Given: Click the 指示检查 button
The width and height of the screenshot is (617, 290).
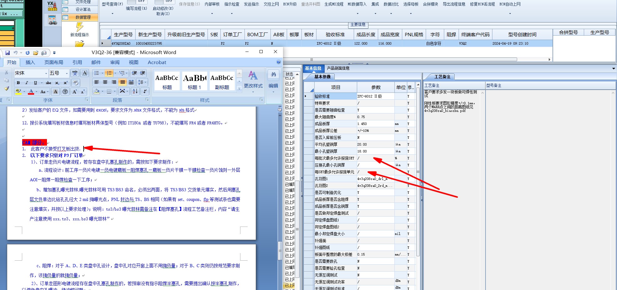Looking at the screenshot, I should coord(232,4).
